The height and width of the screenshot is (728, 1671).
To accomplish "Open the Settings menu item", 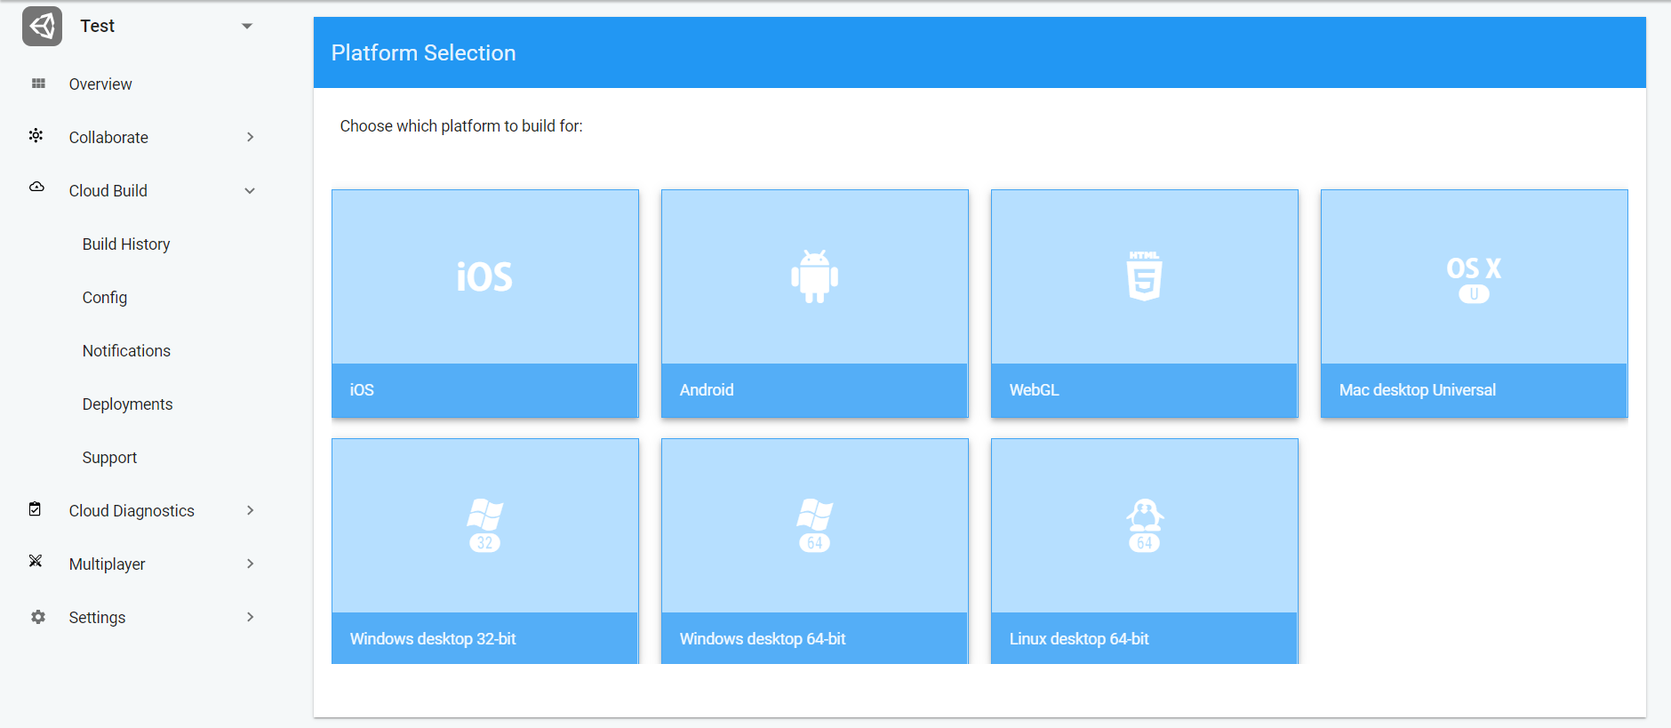I will point(97,618).
